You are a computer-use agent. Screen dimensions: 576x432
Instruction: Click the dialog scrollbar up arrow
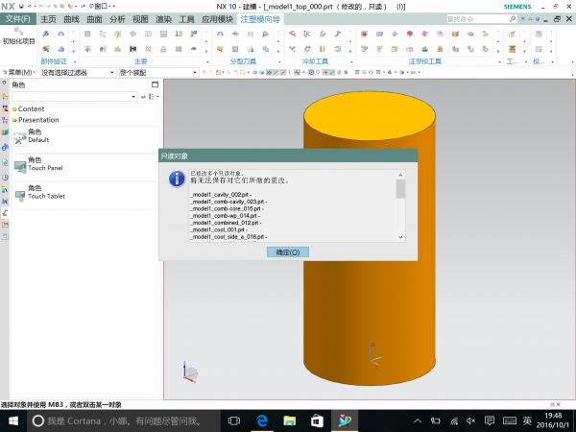(400, 175)
